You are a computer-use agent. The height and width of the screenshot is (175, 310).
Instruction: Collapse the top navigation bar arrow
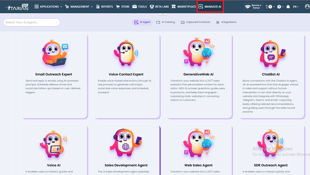click(x=163, y=14)
